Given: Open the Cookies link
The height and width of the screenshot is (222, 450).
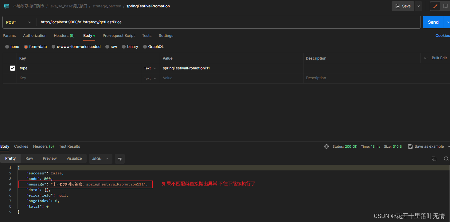Looking at the screenshot, I should (443, 36).
